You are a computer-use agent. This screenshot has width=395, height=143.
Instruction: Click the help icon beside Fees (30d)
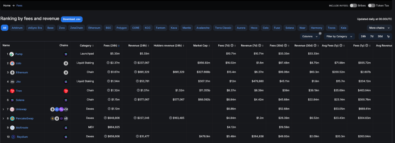(x=285, y=46)
